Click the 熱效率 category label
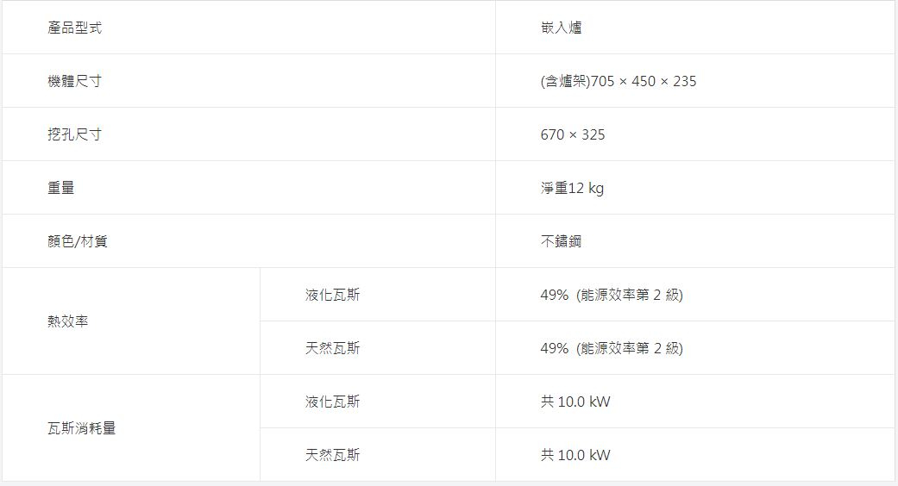Image resolution: width=898 pixels, height=486 pixels. click(x=67, y=321)
